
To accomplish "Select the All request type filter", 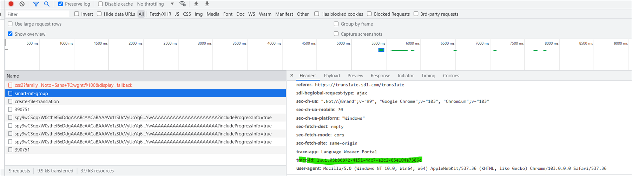I will [141, 14].
